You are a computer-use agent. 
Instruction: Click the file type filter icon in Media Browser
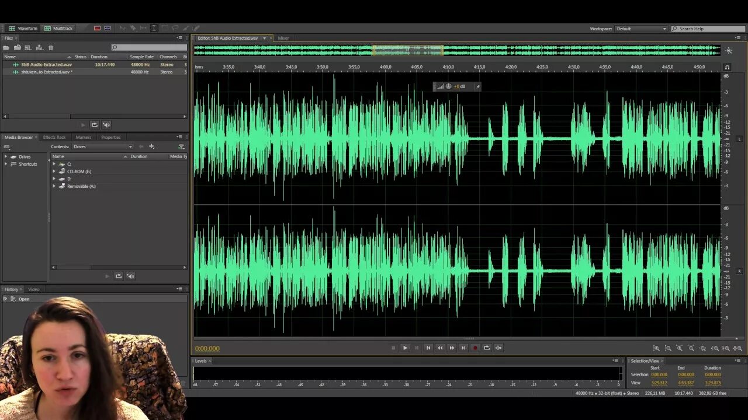181,147
